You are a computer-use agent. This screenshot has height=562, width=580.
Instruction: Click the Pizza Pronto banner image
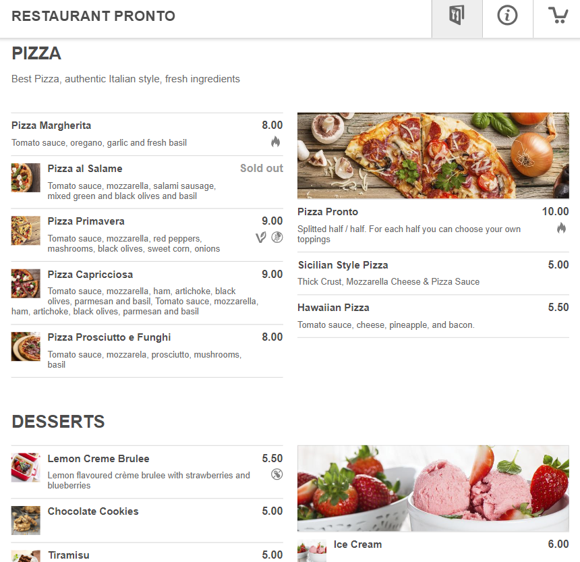(433, 155)
